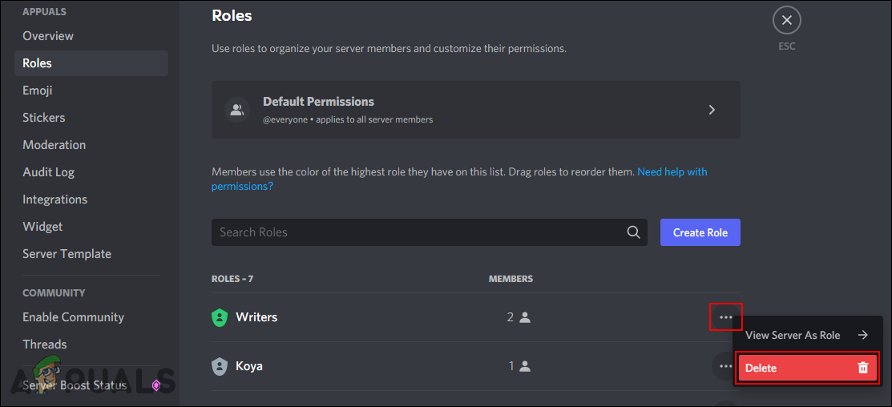Viewport: 892px width, 407px height.
Task: Open the Overview settings tab
Action: click(48, 36)
